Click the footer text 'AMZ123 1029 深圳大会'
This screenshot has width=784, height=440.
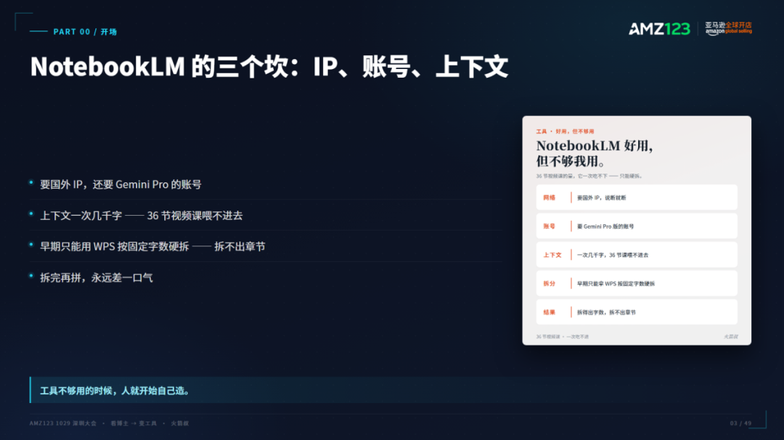(63, 423)
